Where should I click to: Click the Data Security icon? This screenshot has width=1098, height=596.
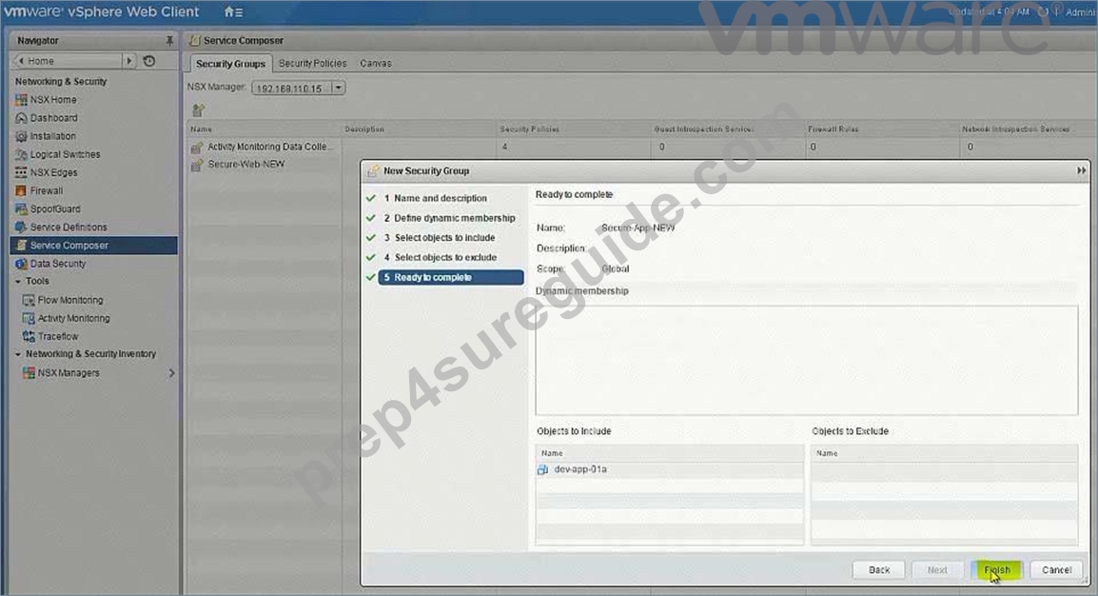(21, 264)
